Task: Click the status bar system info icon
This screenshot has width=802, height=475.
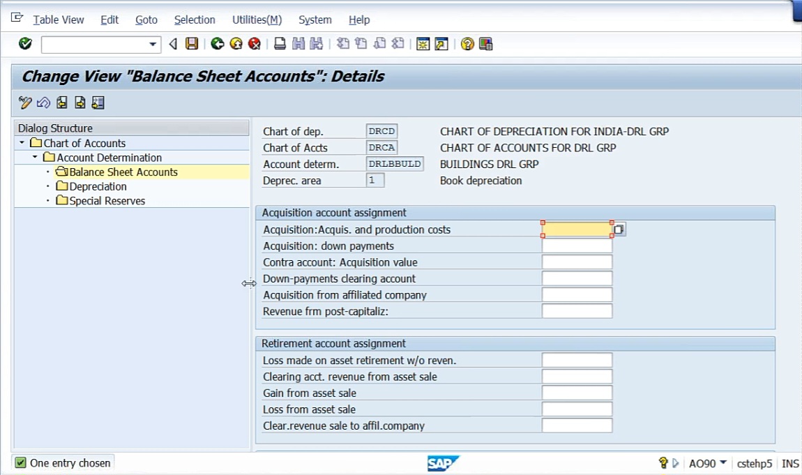Action: click(x=663, y=462)
